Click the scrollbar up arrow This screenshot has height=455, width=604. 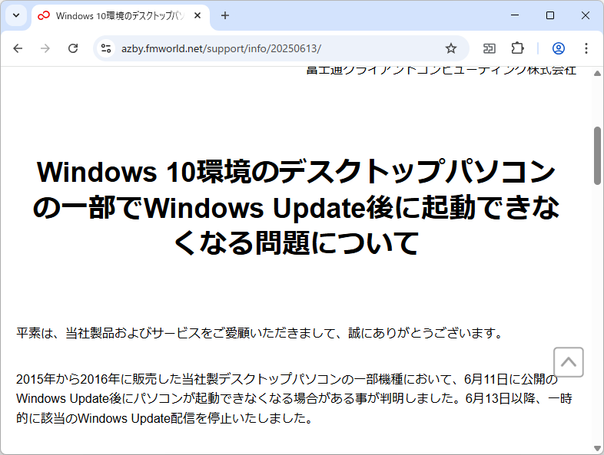tap(597, 73)
